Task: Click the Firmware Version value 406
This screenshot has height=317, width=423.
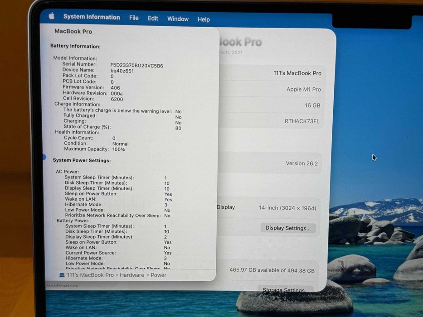Action: point(115,87)
